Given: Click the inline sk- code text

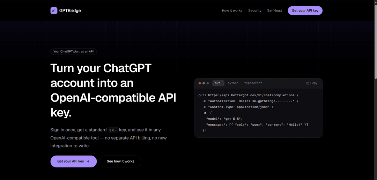Looking at the screenshot, I should (x=112, y=130).
